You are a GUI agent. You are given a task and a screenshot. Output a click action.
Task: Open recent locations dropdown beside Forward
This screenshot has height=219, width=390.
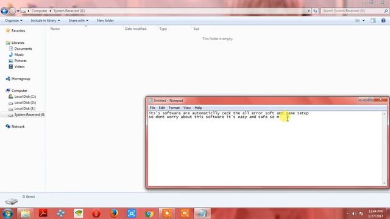tap(18, 11)
